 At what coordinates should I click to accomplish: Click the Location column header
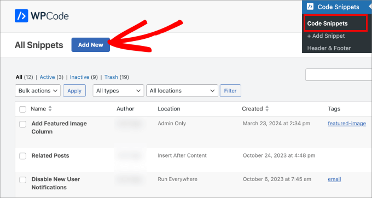pyautogui.click(x=169, y=109)
